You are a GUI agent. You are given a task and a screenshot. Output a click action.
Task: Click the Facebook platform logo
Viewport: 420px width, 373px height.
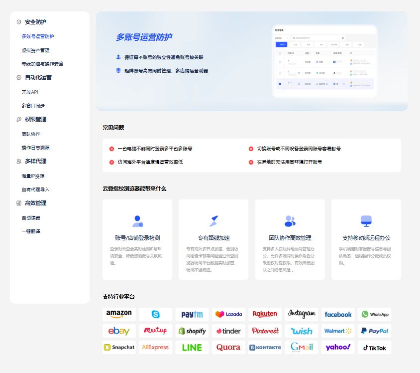click(x=338, y=314)
